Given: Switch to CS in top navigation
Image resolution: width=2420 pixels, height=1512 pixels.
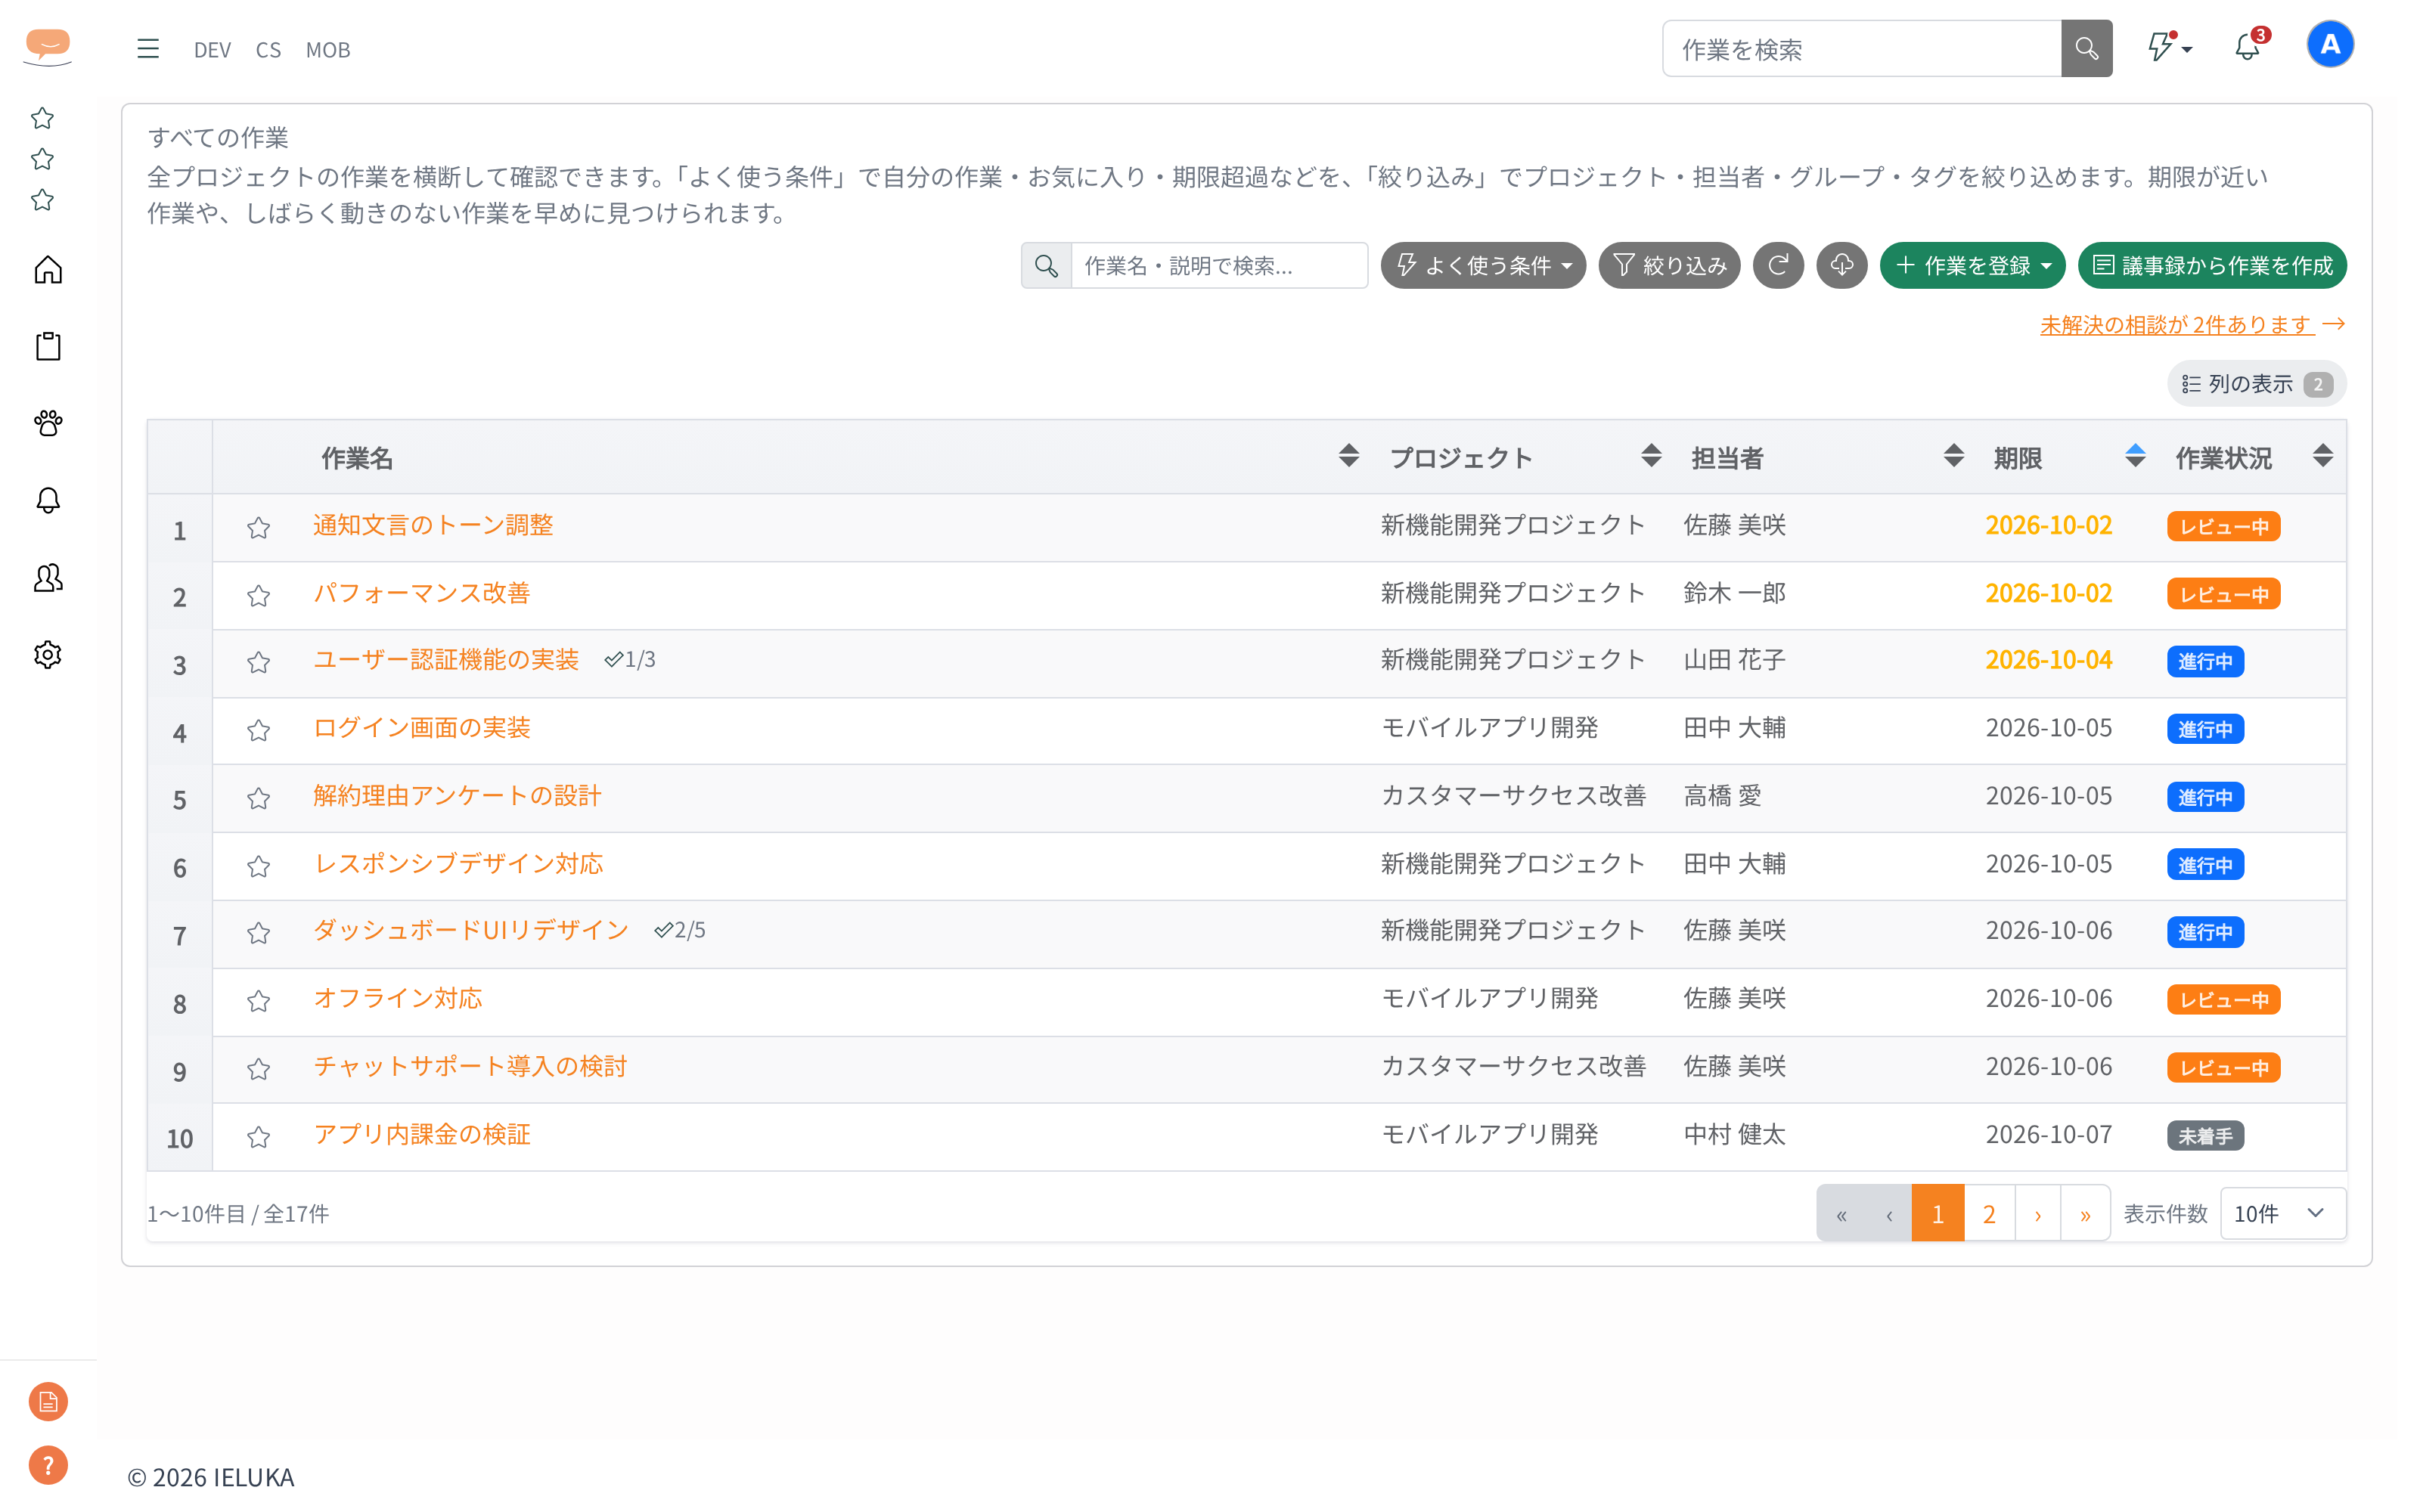Looking at the screenshot, I should click(x=268, y=50).
